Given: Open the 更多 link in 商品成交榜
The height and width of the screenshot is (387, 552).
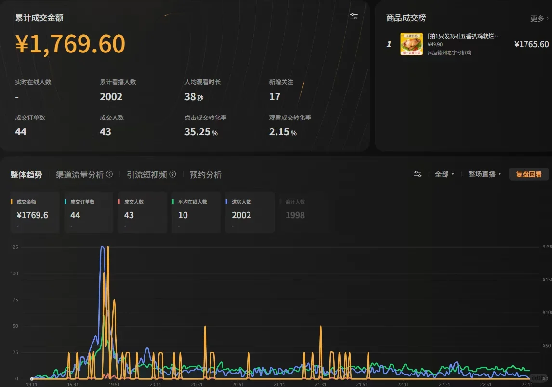Looking at the screenshot, I should (539, 18).
